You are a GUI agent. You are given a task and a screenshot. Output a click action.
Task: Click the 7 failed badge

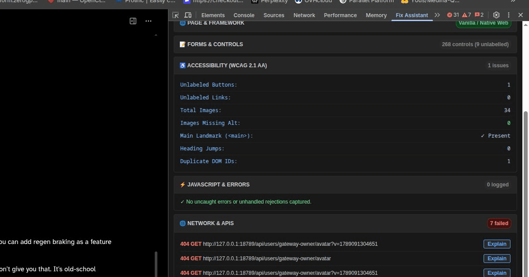(499, 223)
